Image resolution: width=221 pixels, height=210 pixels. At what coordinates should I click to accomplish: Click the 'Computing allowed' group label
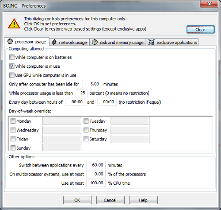pyautogui.click(x=26, y=49)
